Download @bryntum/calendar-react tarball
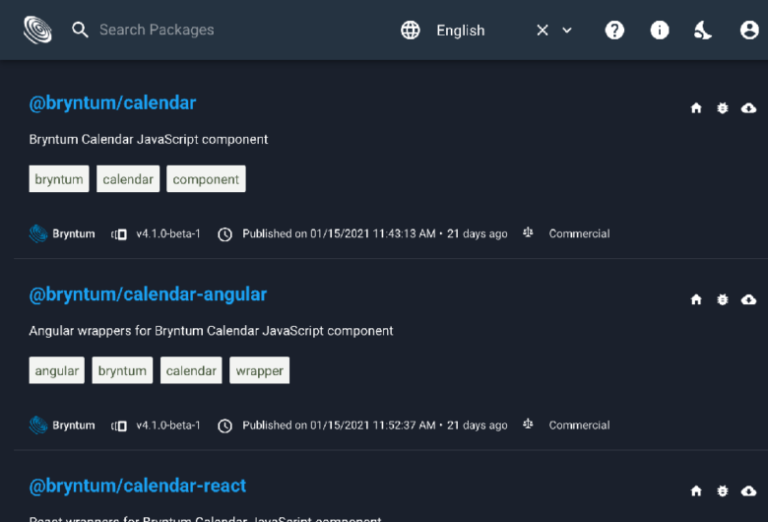This screenshot has height=522, width=768. click(748, 490)
